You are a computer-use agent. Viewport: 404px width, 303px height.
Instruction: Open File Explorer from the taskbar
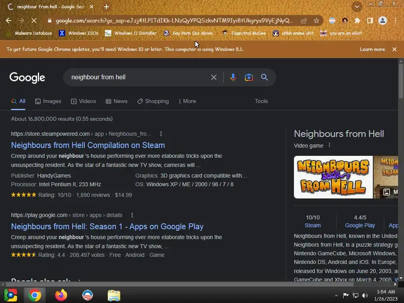114,295
